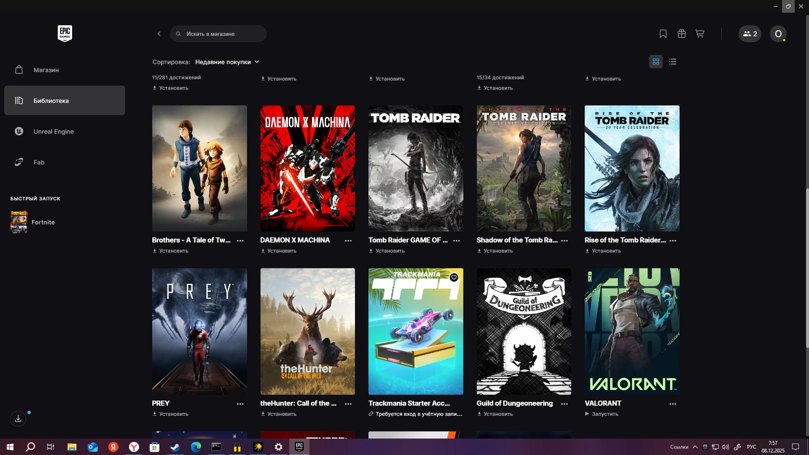Open the downloads icon in sidebar
This screenshot has width=809, height=455.
pyautogui.click(x=18, y=418)
